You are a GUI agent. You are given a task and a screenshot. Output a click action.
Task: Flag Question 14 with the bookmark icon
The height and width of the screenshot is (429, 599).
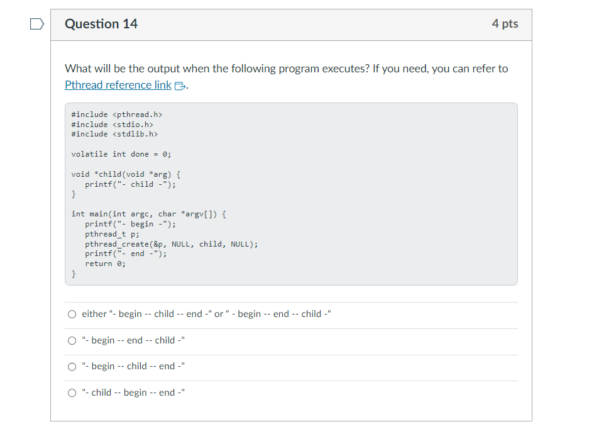37,24
